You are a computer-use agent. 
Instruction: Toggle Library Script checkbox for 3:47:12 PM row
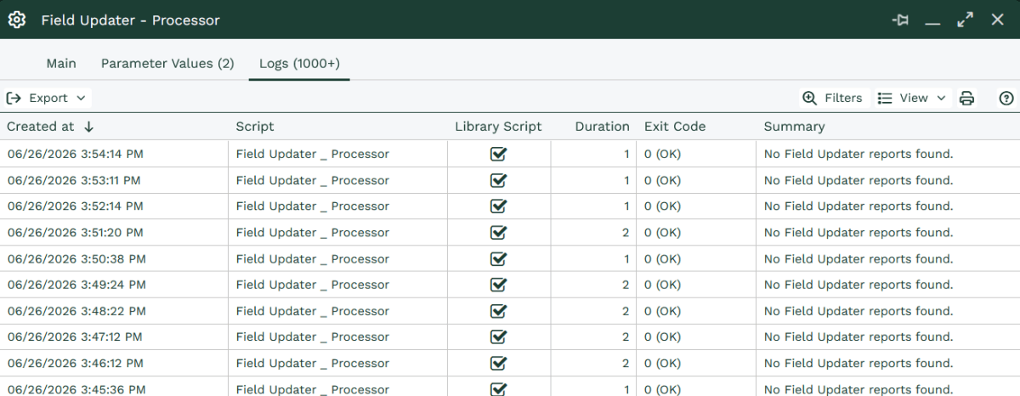point(498,337)
